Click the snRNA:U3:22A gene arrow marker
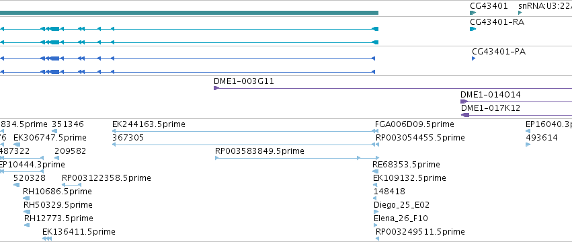Screen dimensions: 572x242 pyautogui.click(x=520, y=13)
